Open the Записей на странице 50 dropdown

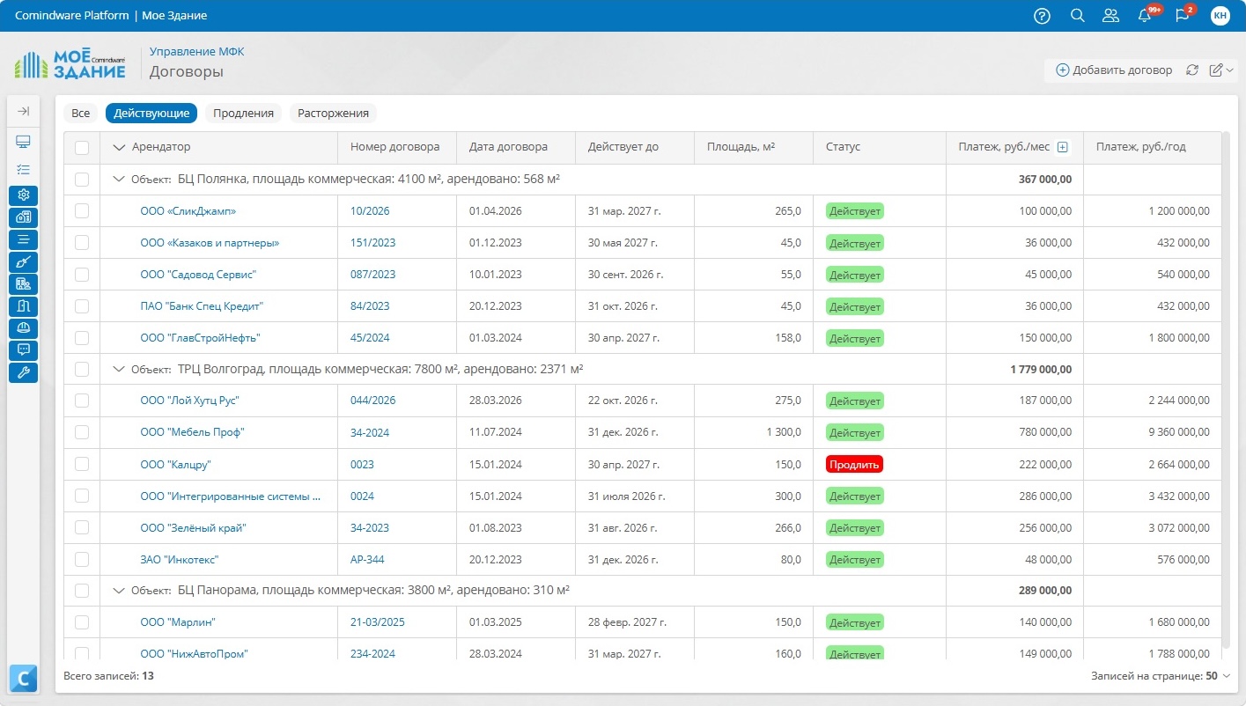click(x=1161, y=676)
